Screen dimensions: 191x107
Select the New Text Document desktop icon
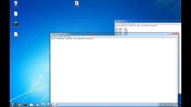coord(16,35)
